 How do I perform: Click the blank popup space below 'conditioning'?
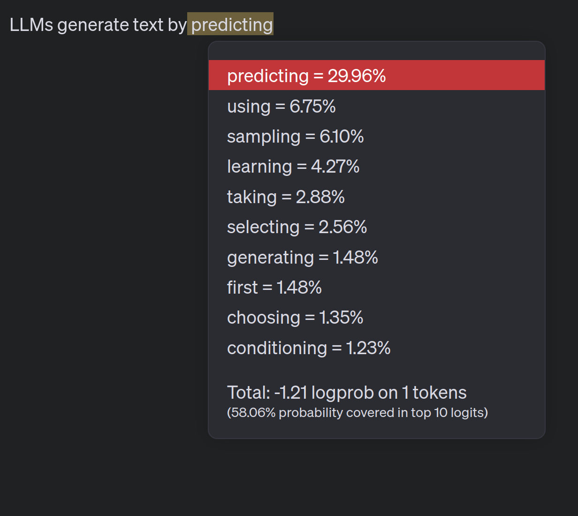tap(377, 371)
